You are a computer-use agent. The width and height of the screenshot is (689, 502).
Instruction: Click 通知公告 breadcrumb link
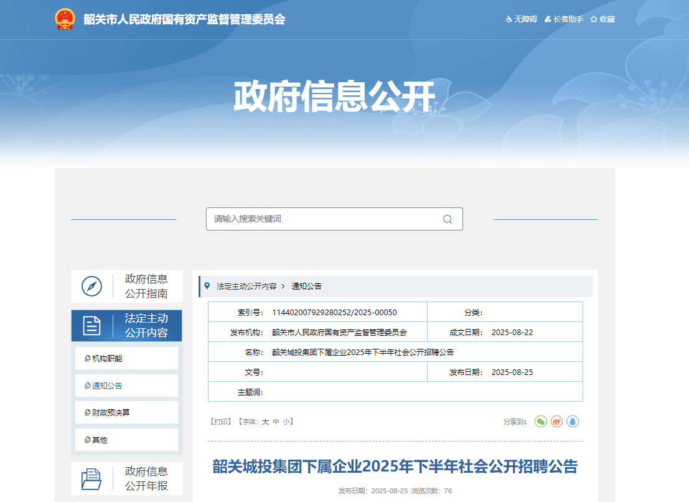coord(307,286)
